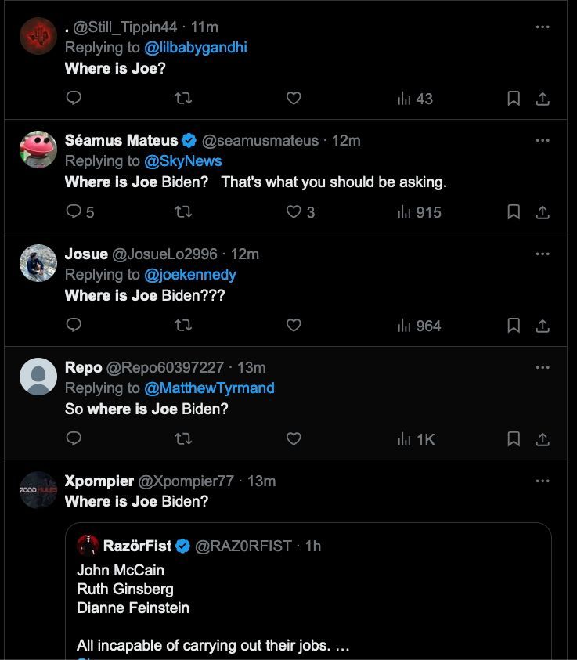This screenshot has height=660, width=577.
Task: Visit the @lilbabygandhi profile link
Action: point(195,48)
